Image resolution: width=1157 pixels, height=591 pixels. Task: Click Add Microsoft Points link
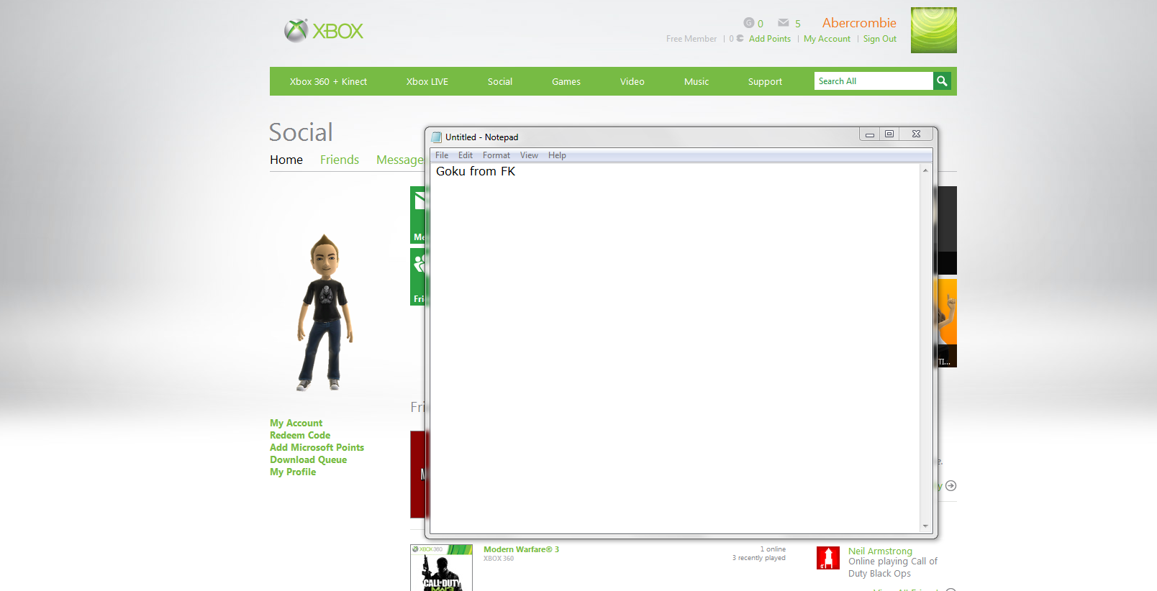317,447
